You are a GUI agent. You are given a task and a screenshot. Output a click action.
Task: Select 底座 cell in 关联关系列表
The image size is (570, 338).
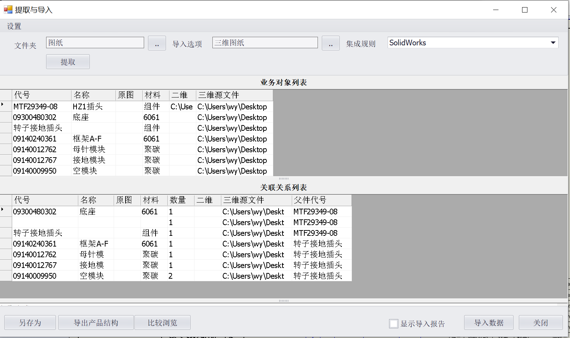tap(96, 212)
